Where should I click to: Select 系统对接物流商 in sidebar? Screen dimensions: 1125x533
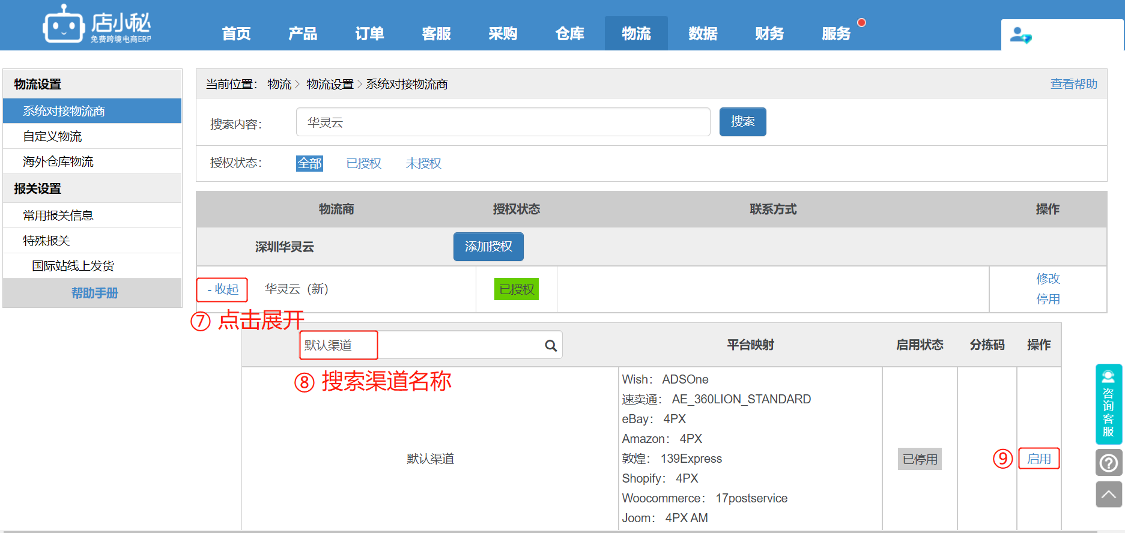[92, 111]
